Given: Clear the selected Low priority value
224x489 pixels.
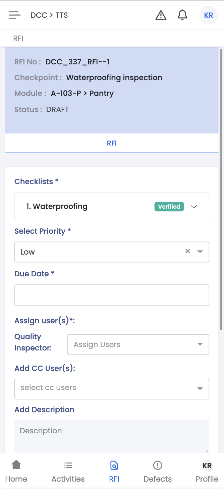Looking at the screenshot, I should click(188, 251).
